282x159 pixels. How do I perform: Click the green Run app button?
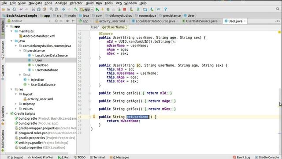pos(97,9)
